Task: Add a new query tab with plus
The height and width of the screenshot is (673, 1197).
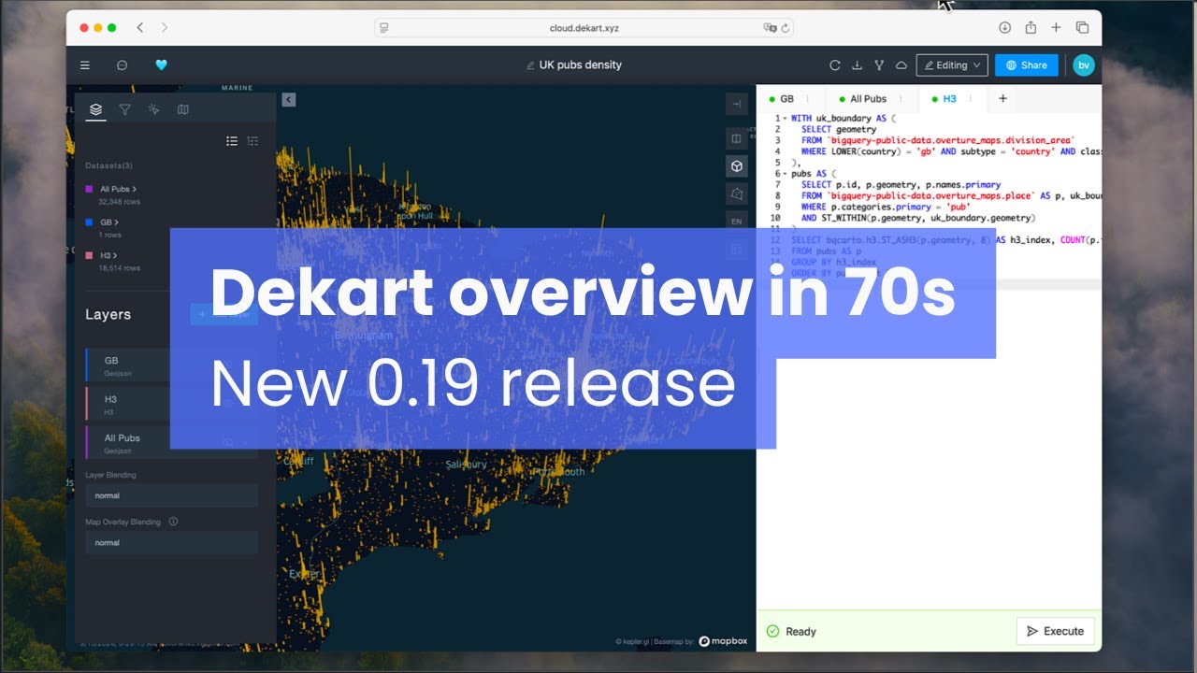Action: click(1002, 98)
